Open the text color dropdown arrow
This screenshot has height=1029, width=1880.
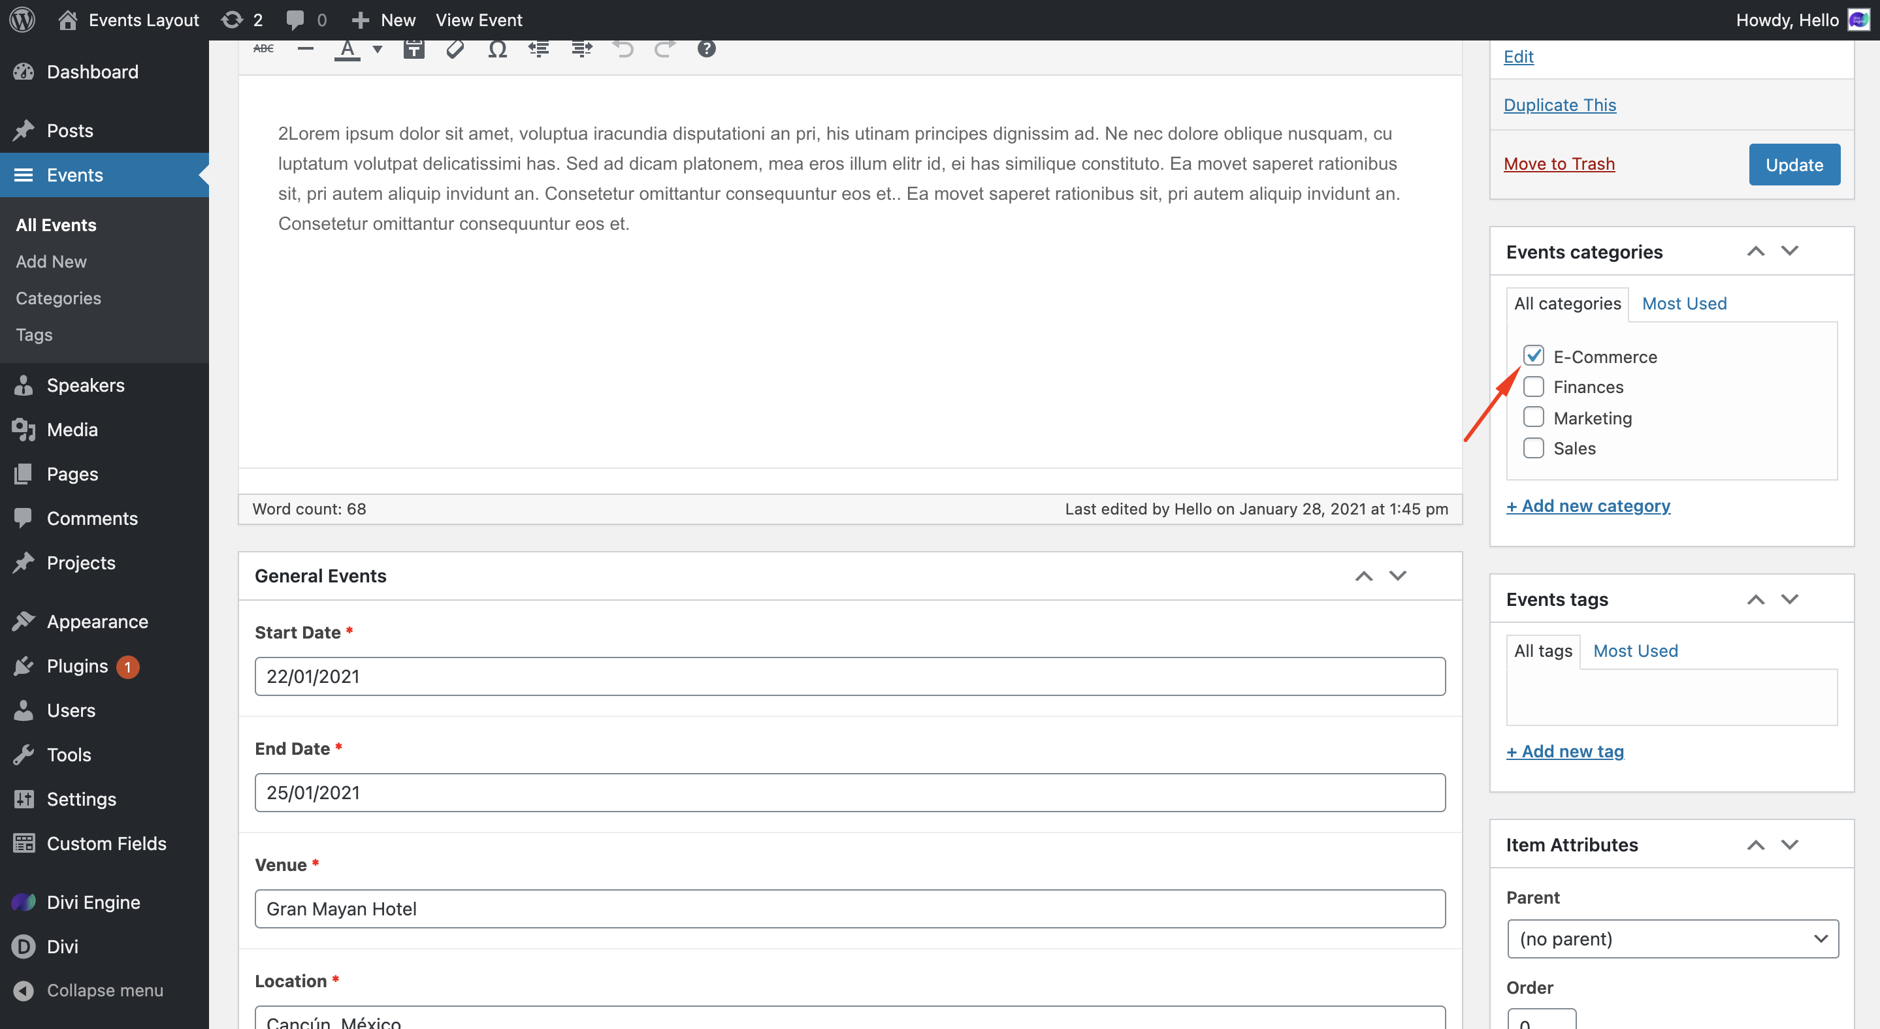pyautogui.click(x=378, y=49)
